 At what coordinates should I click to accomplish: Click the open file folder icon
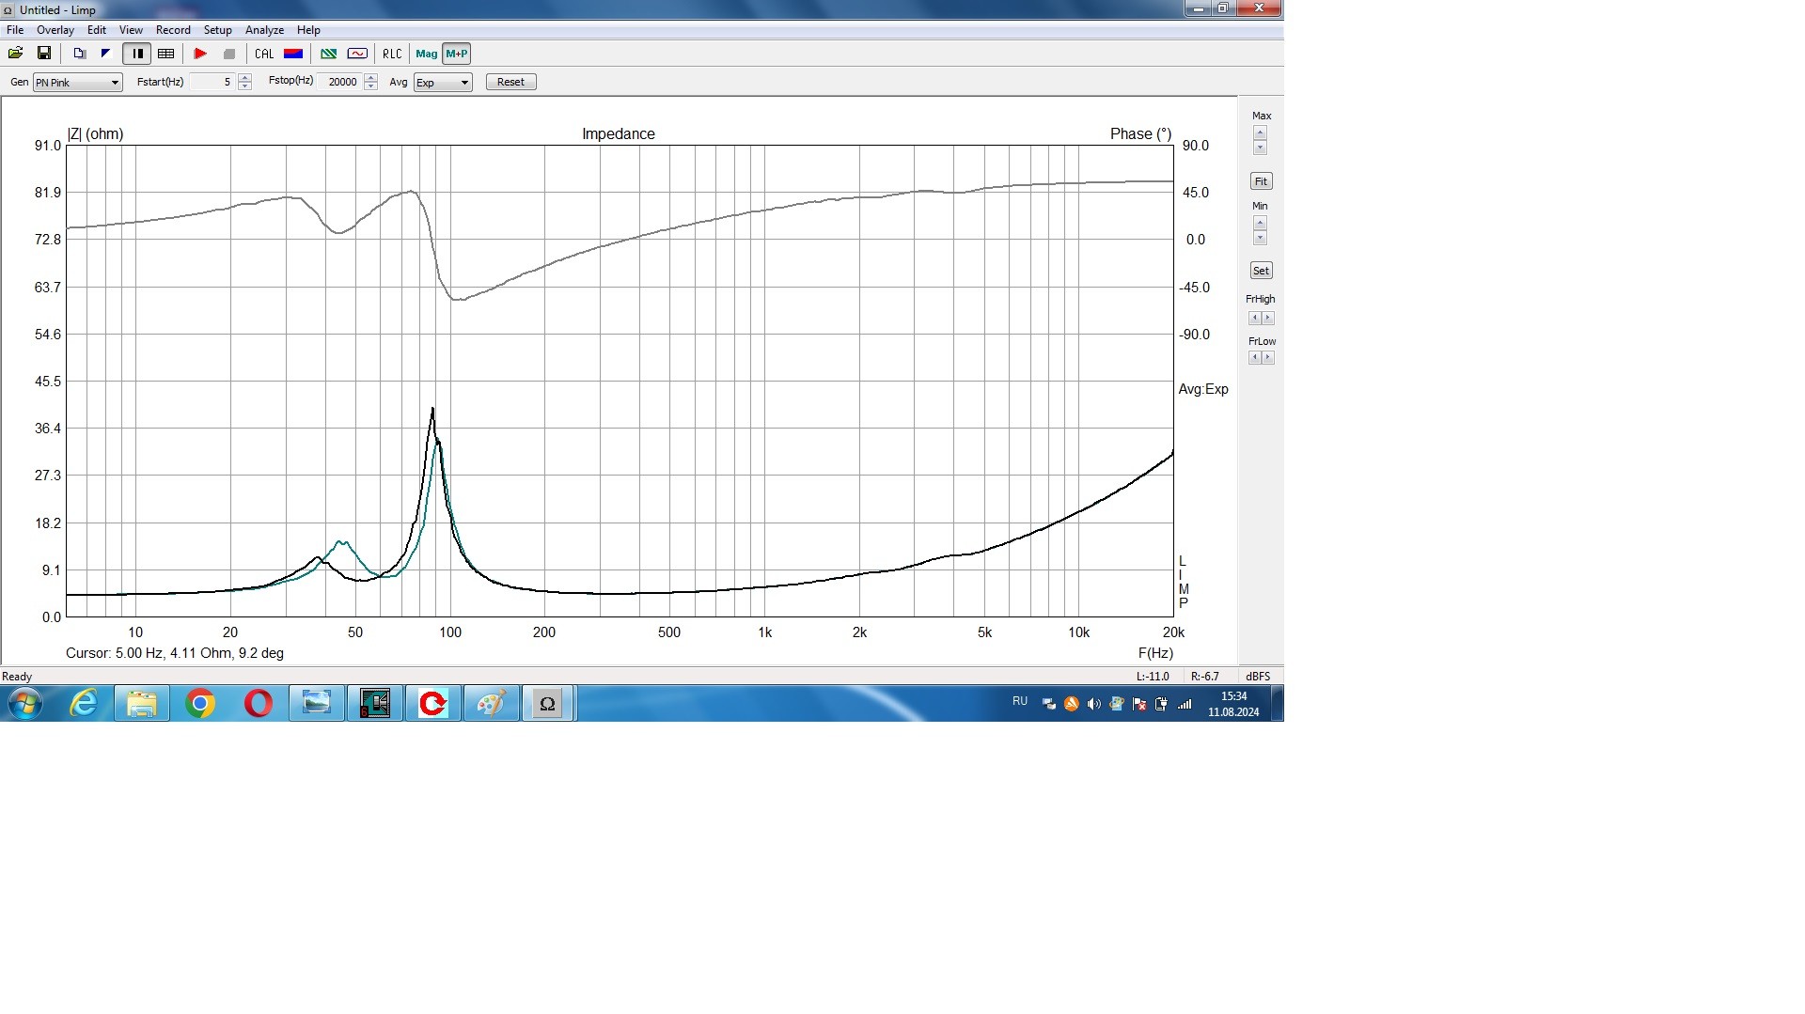click(x=16, y=54)
